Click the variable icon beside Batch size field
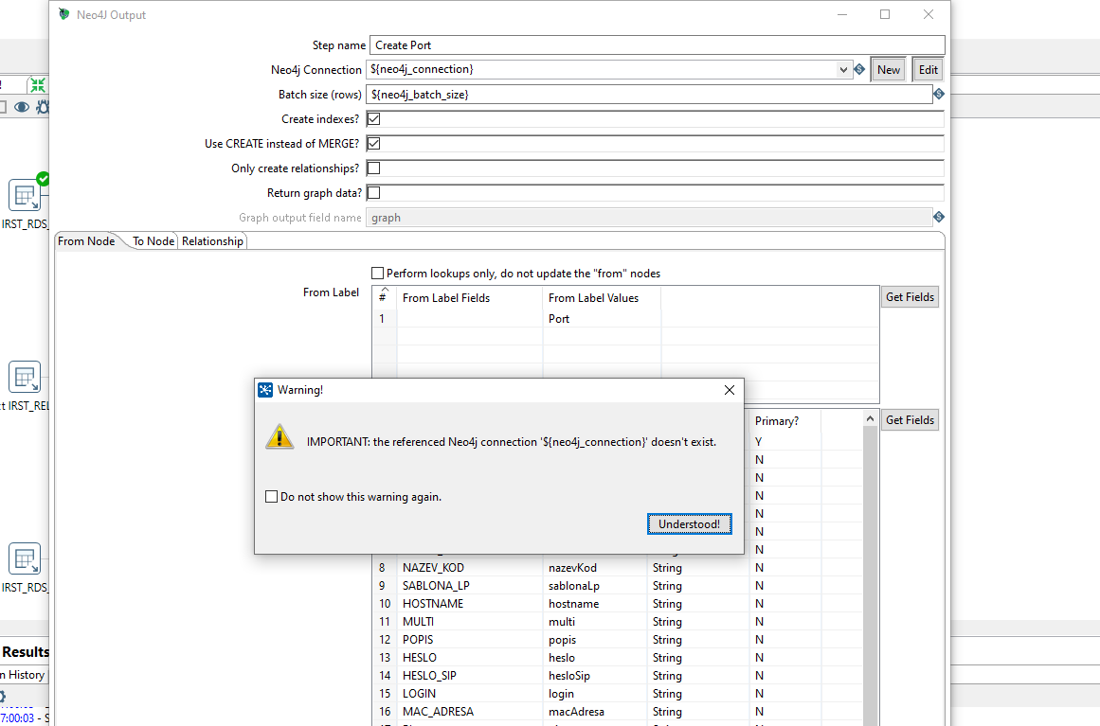The height and width of the screenshot is (726, 1100). point(938,94)
